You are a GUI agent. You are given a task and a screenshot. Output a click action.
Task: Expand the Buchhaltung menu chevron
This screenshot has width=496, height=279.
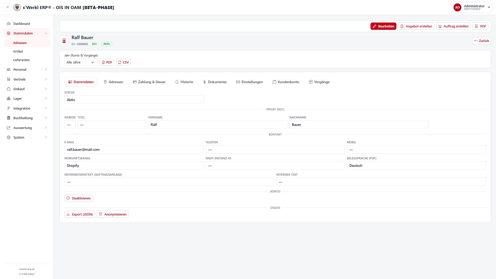pos(46,118)
